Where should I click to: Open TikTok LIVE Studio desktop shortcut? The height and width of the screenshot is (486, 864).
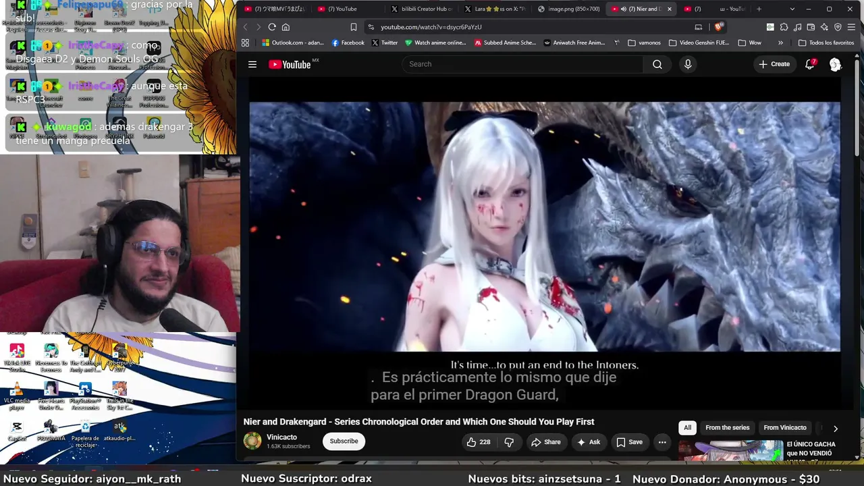(x=17, y=358)
